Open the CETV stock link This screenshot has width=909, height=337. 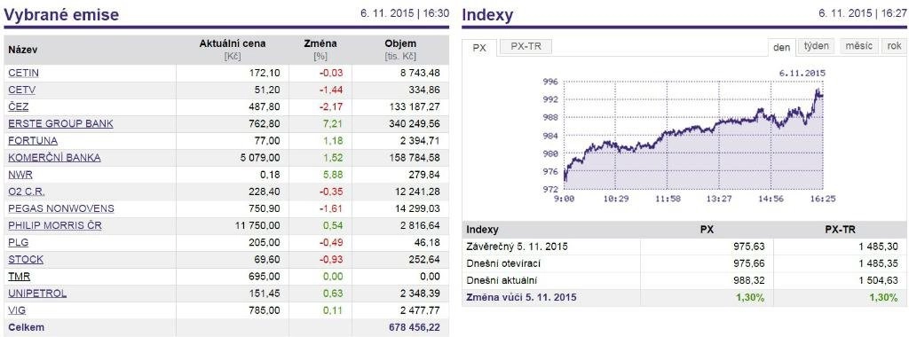[x=22, y=90]
